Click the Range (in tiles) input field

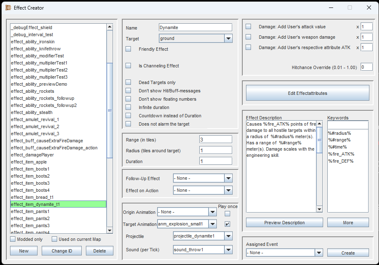(x=216, y=139)
